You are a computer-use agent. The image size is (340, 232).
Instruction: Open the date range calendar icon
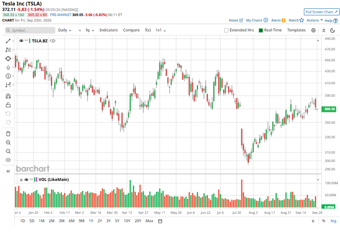160,221
